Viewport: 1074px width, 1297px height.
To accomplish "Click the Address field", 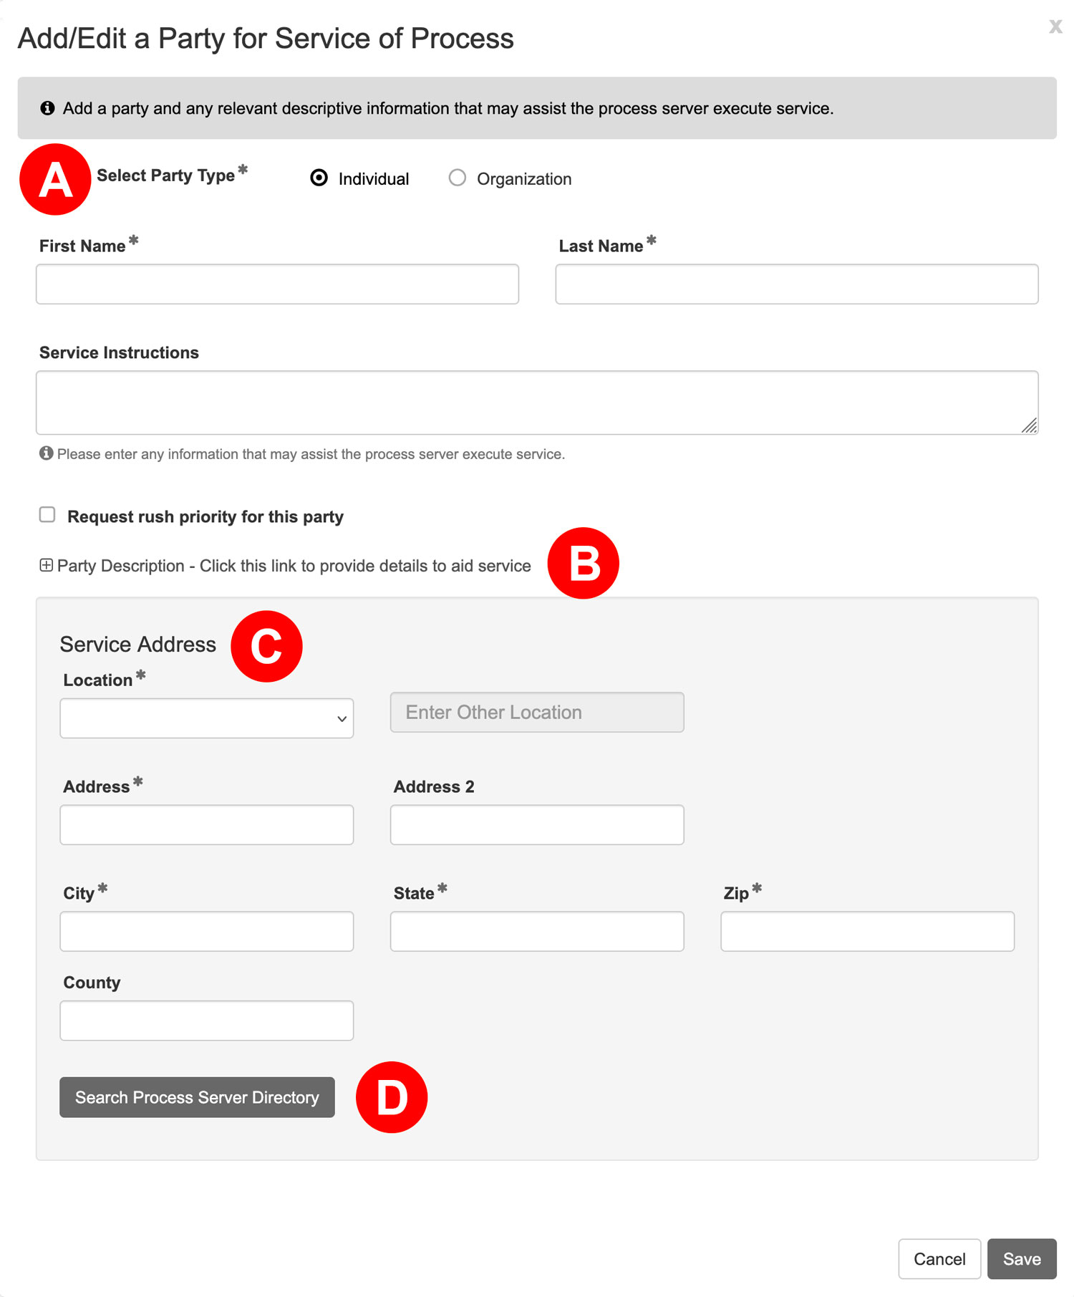I will click(x=206, y=825).
